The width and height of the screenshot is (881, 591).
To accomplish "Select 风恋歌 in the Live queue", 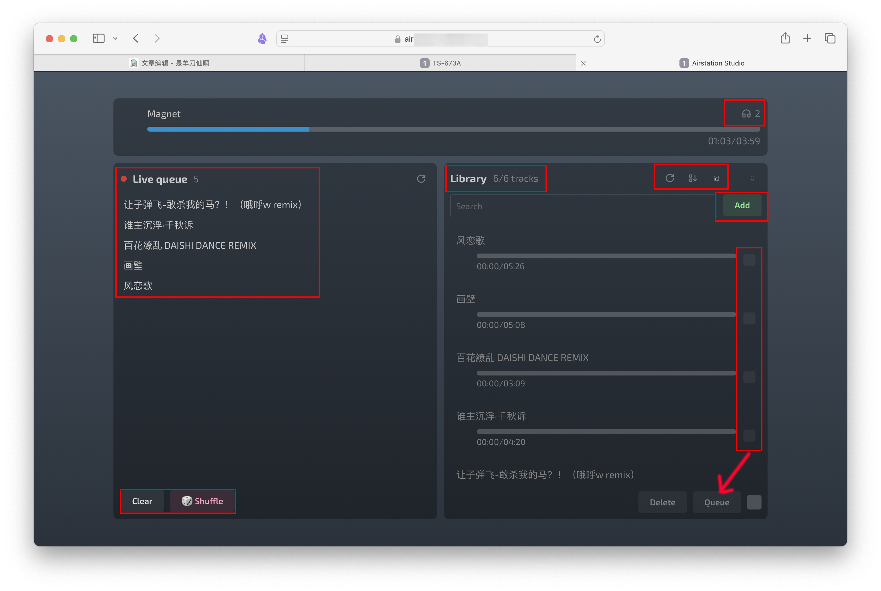I will (x=138, y=286).
